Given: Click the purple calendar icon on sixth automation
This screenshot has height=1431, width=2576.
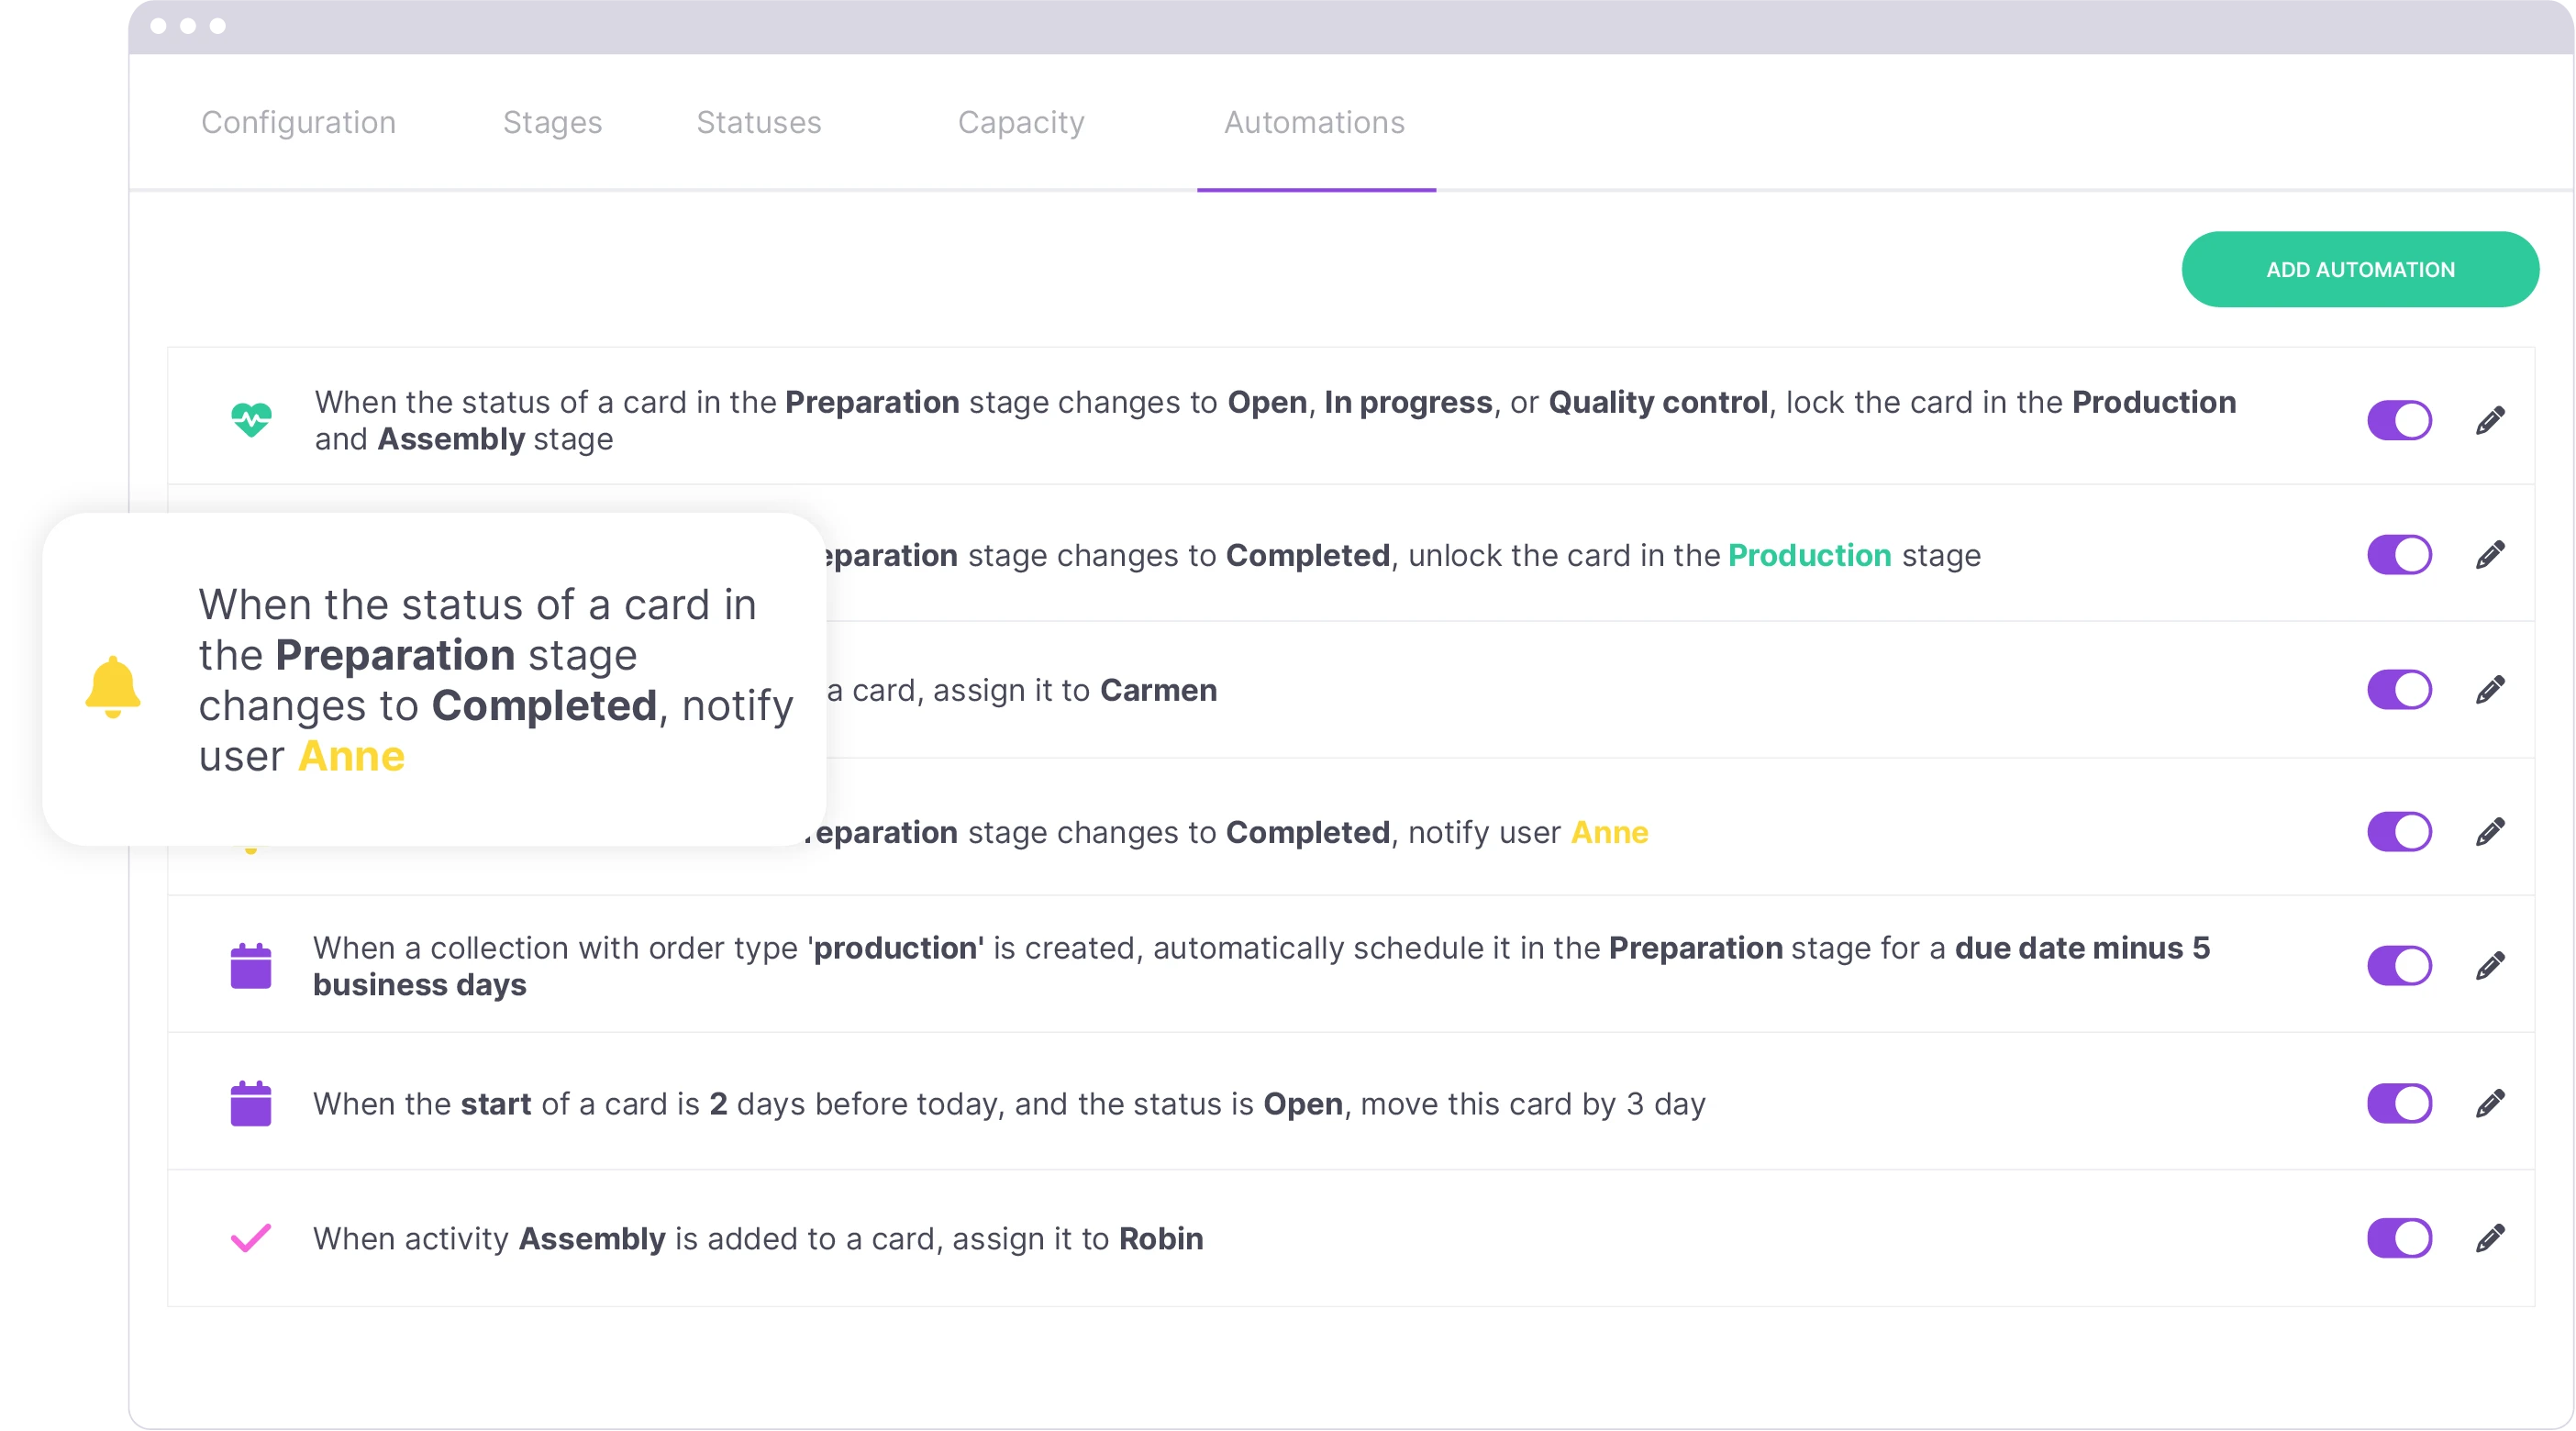Looking at the screenshot, I should pyautogui.click(x=254, y=1102).
